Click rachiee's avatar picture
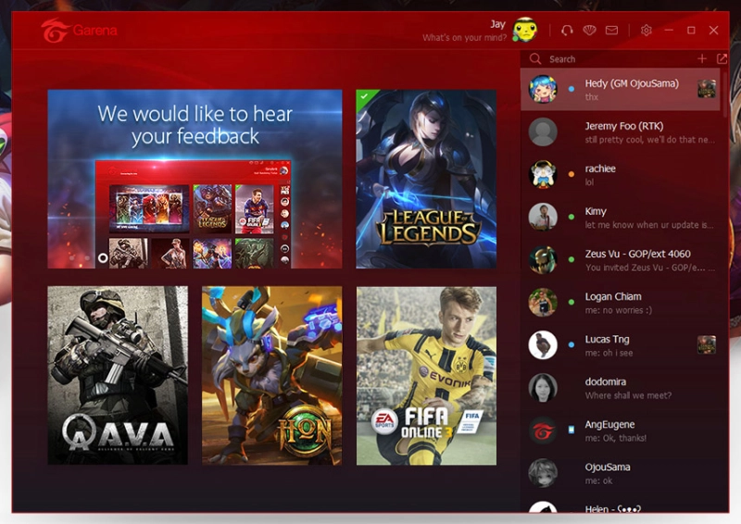 coord(543,174)
